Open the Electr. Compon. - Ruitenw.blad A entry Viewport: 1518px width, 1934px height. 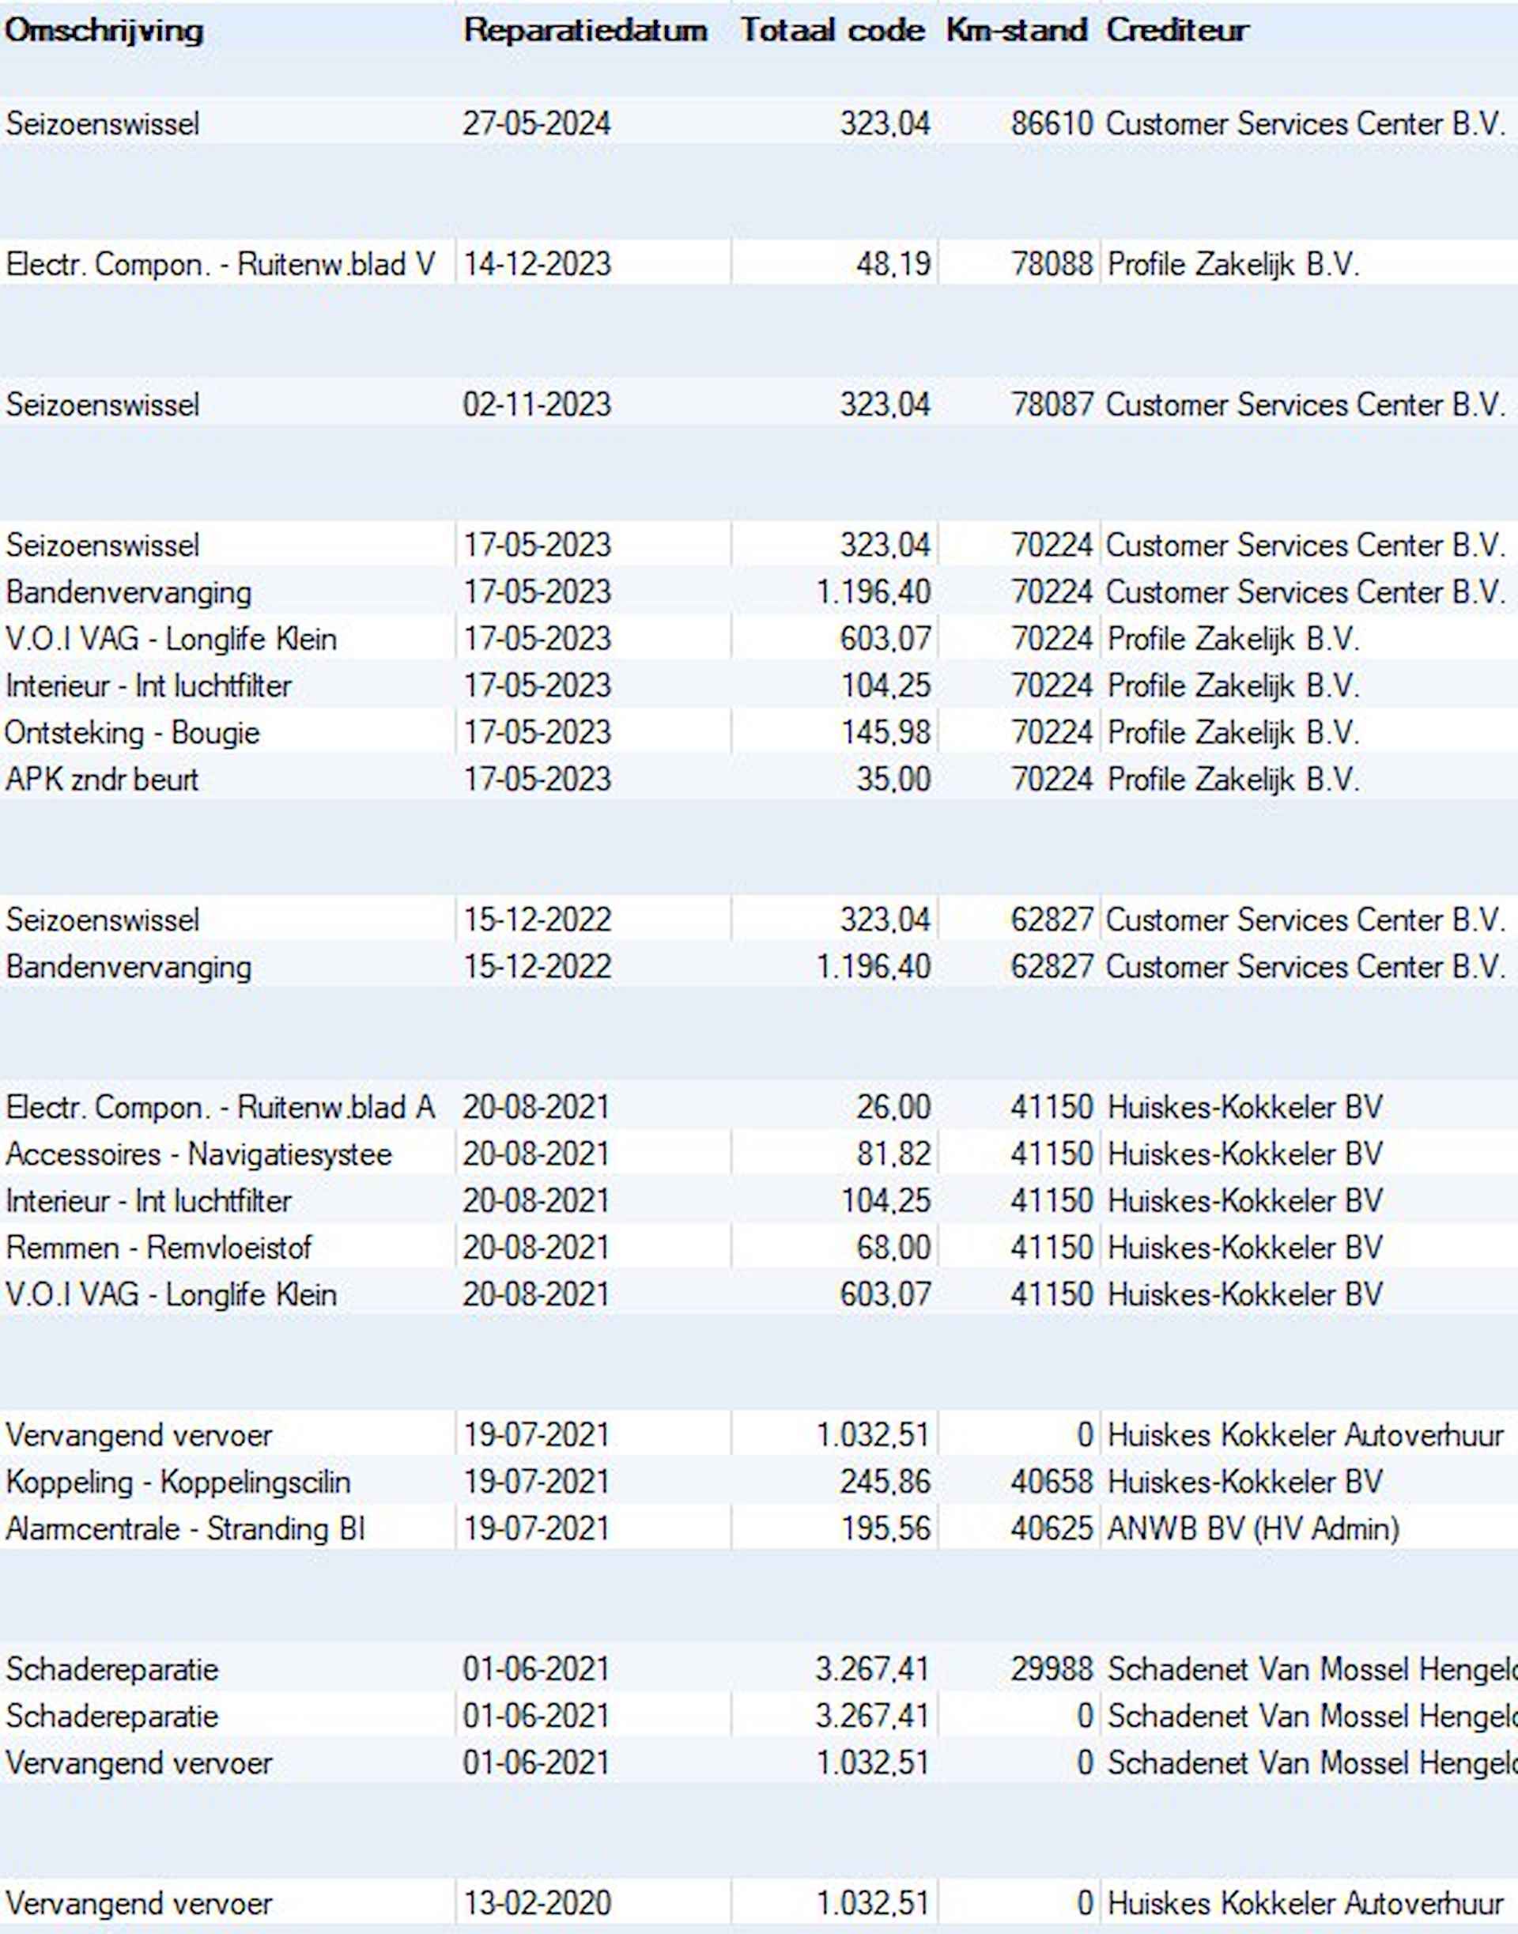click(x=221, y=1108)
